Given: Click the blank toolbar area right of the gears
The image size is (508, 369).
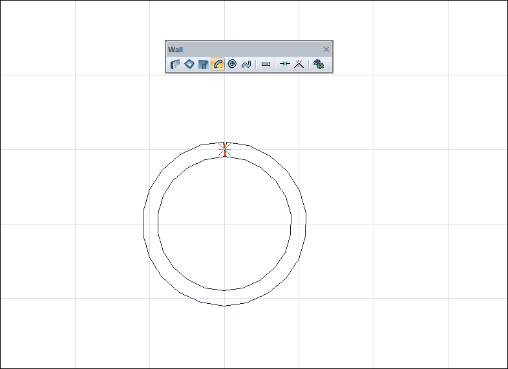Looking at the screenshot, I should [328, 65].
